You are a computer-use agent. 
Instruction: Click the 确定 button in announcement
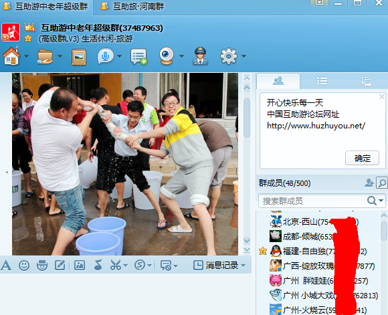(363, 158)
